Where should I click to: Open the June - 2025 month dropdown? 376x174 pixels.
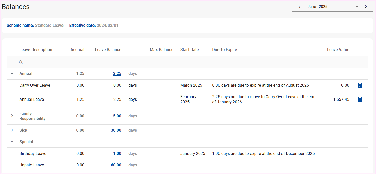tap(357, 7)
